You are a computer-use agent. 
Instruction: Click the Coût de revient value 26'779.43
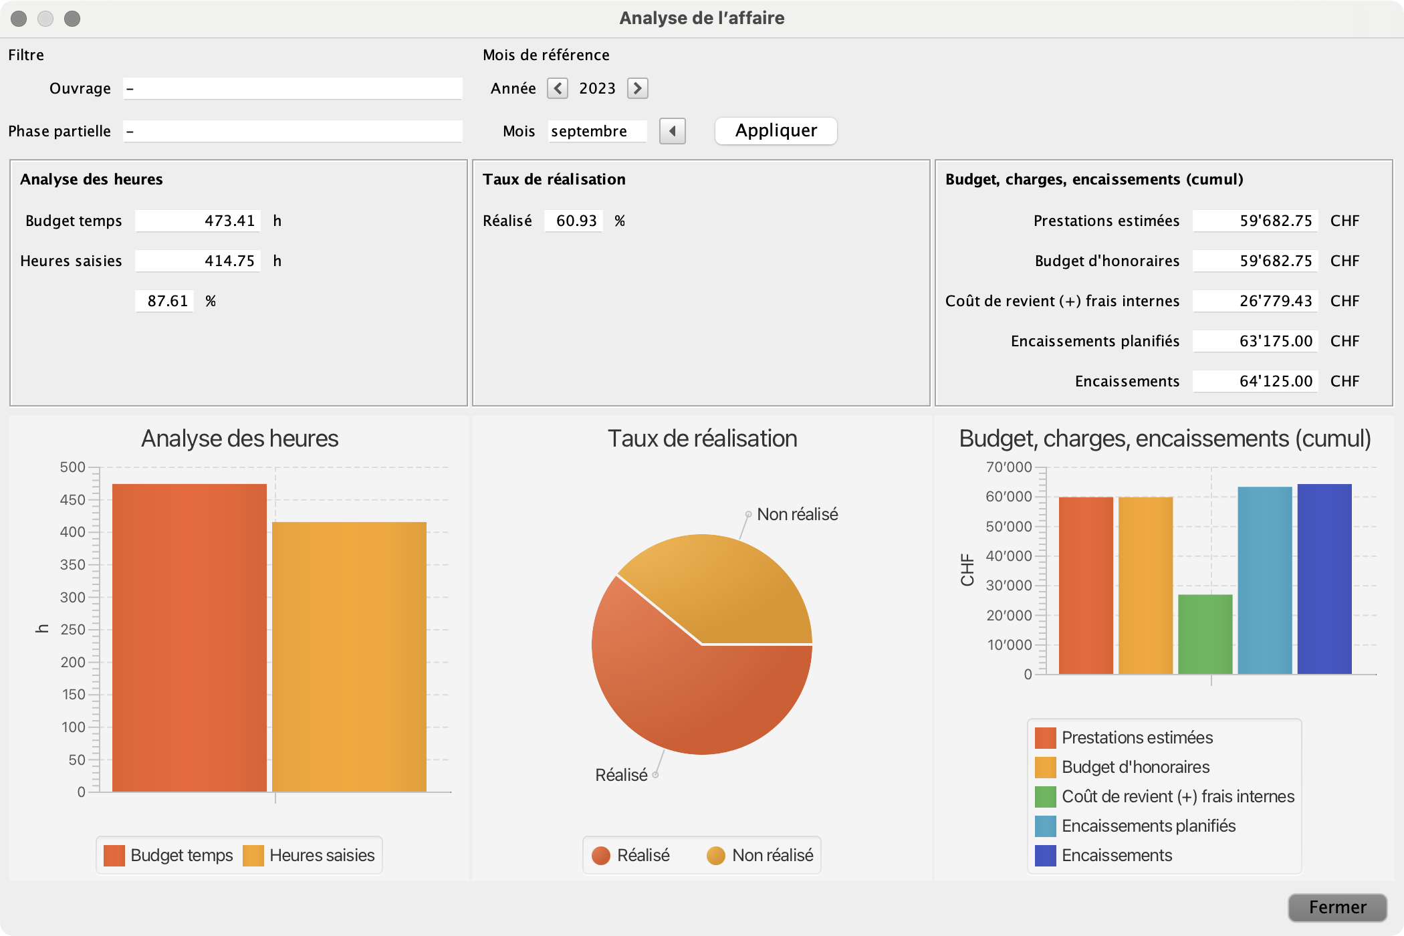click(x=1256, y=301)
